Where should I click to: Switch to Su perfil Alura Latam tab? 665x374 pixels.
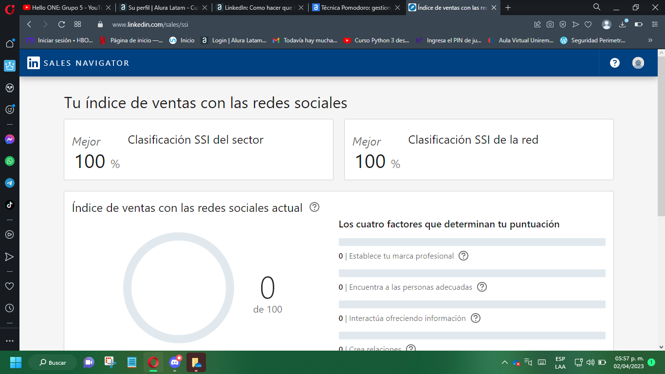[x=164, y=8]
